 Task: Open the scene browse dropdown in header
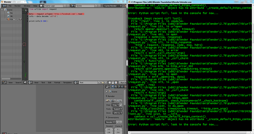pos(73,6)
